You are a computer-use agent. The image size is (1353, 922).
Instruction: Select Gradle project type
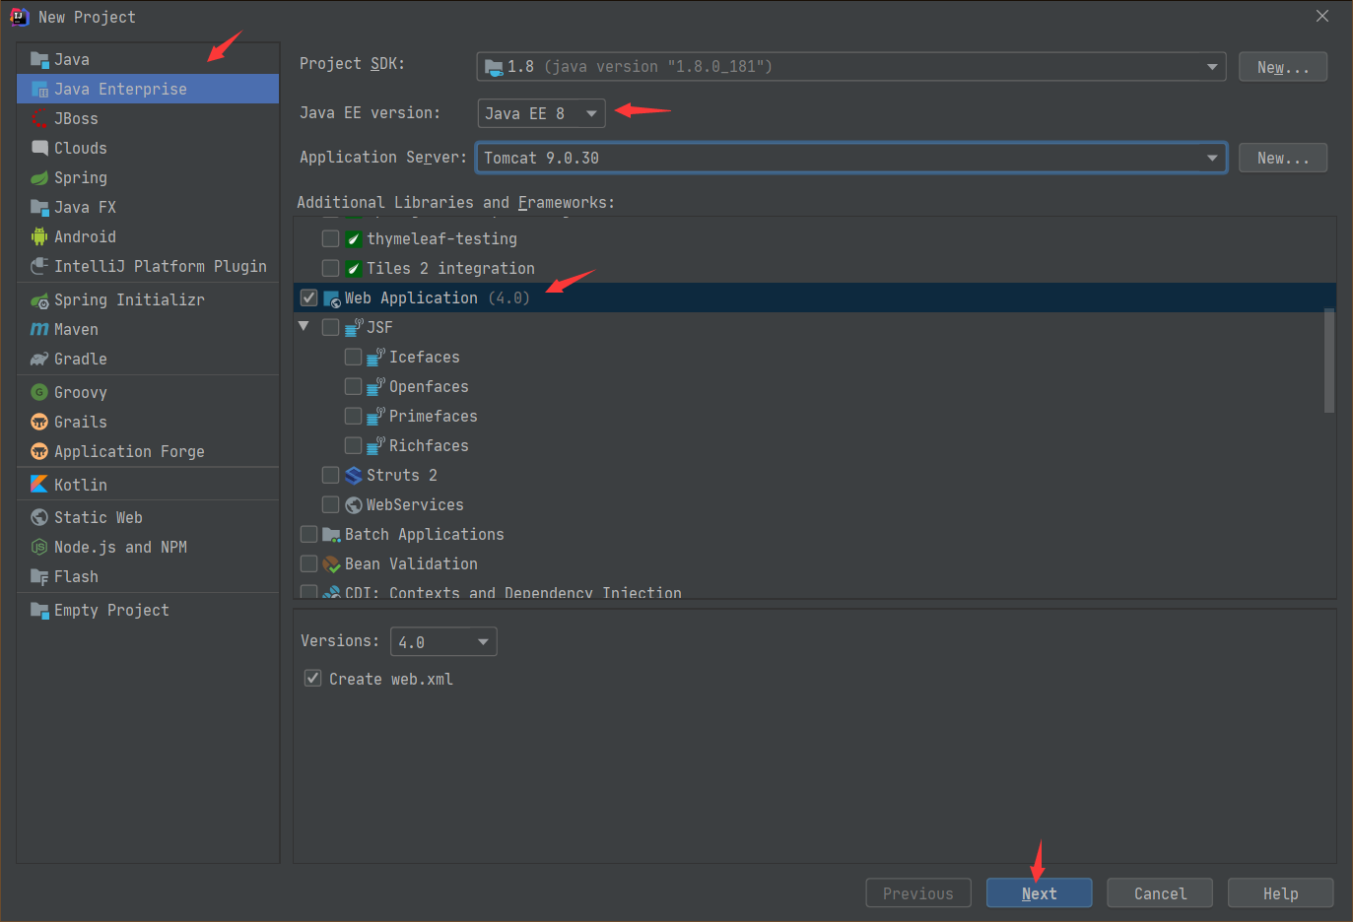tap(148, 359)
